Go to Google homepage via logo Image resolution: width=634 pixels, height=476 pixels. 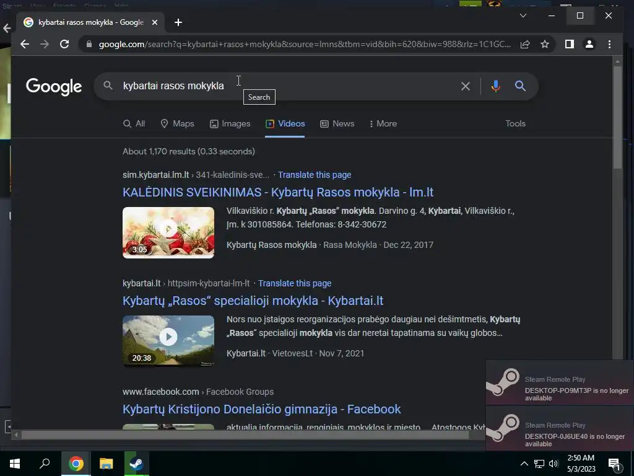point(54,87)
